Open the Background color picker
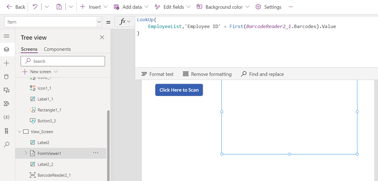 pyautogui.click(x=223, y=7)
